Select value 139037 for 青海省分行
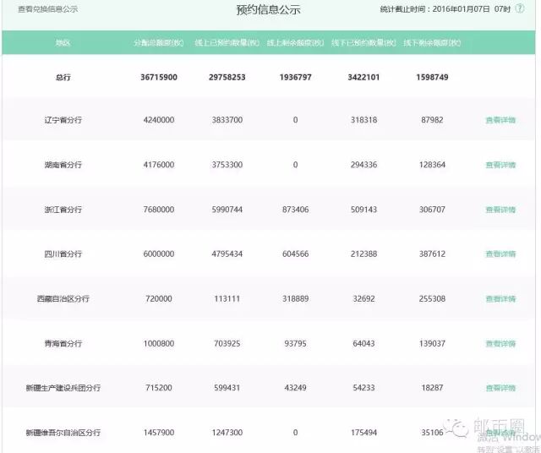Screen dimensions: 541x453 (x=432, y=344)
